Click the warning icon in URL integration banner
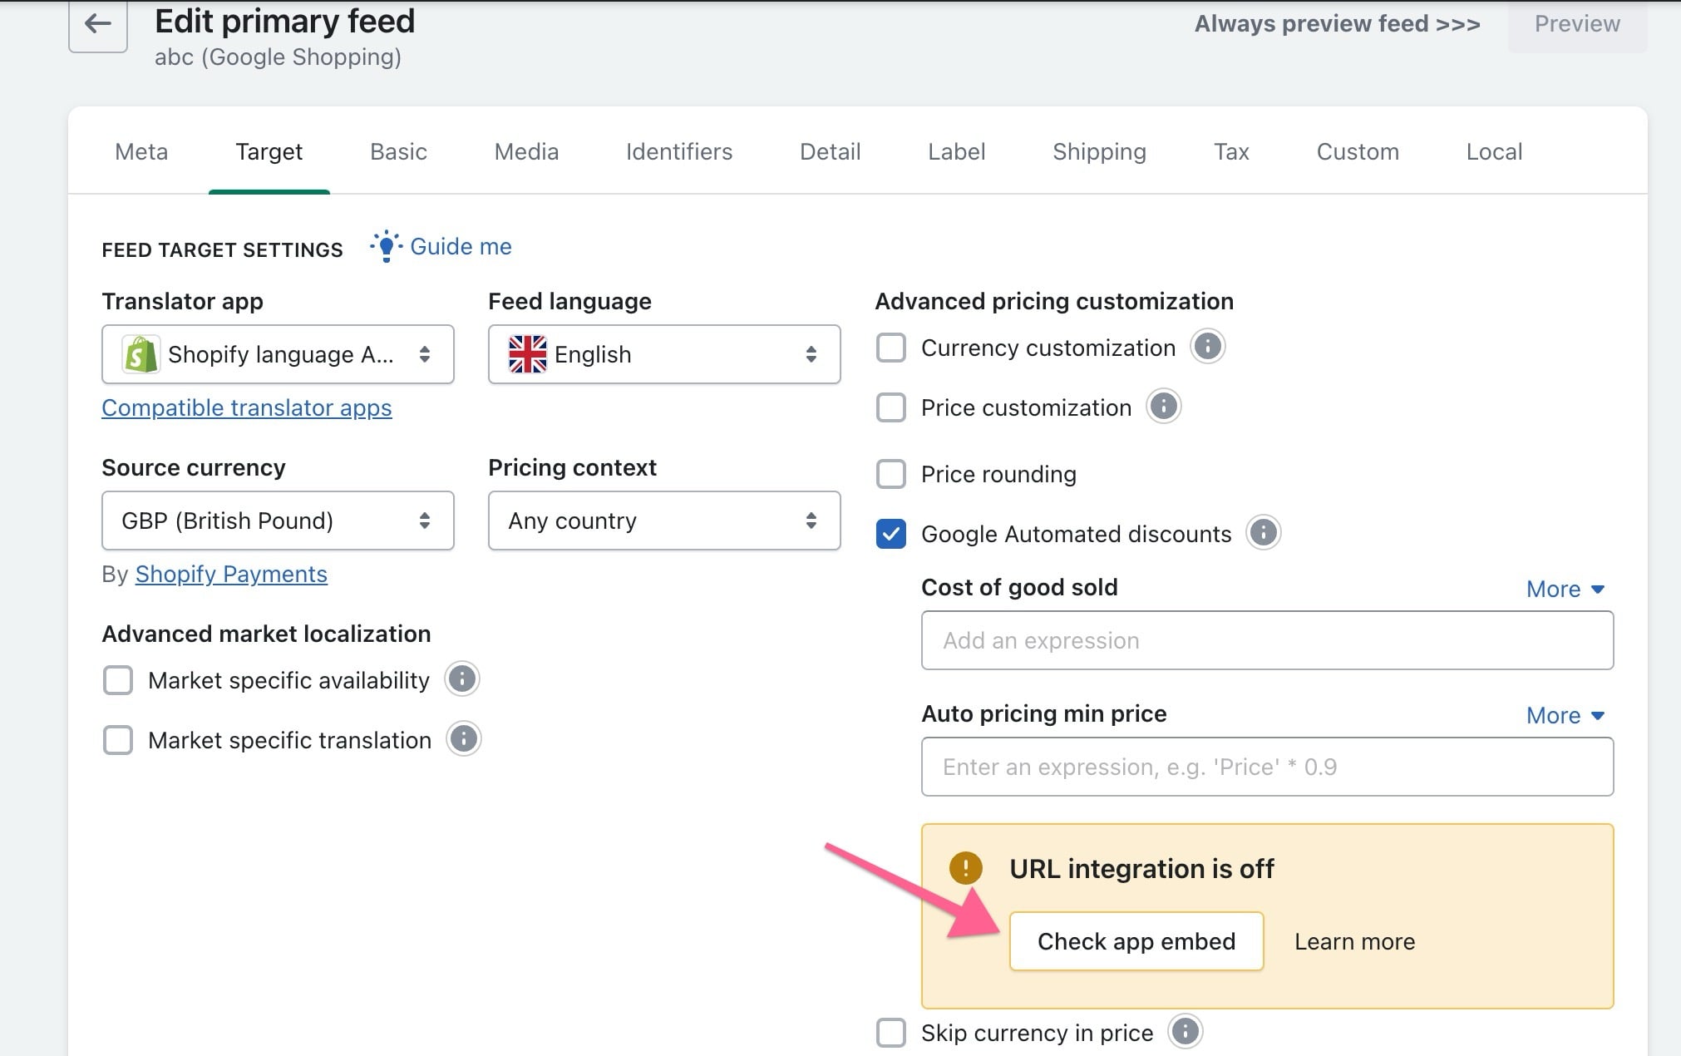The width and height of the screenshot is (1681, 1056). 965,868
